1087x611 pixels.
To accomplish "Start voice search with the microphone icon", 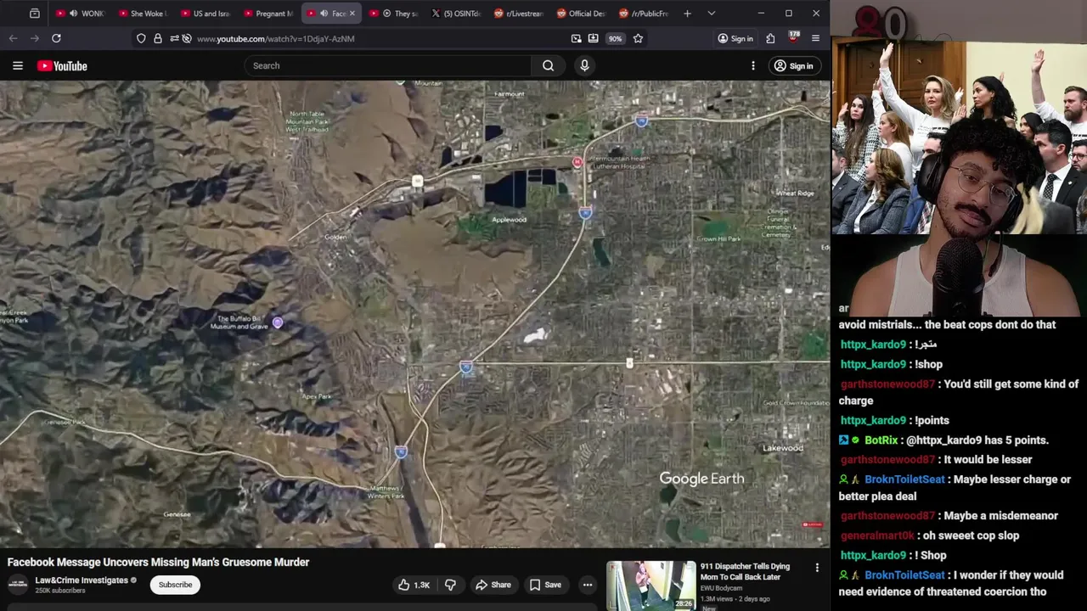I will pos(584,65).
